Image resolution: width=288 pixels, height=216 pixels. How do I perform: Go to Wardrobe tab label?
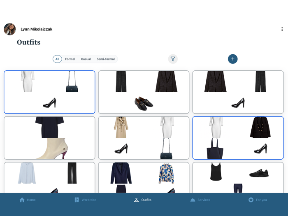pos(89,200)
